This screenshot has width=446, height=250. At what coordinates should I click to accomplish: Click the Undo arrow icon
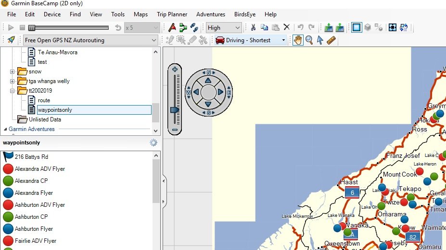click(x=300, y=27)
